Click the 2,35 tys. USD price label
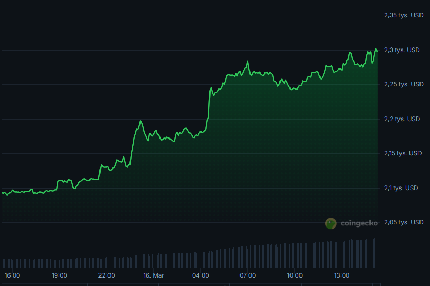This screenshot has width=430, height=286. 404,15
